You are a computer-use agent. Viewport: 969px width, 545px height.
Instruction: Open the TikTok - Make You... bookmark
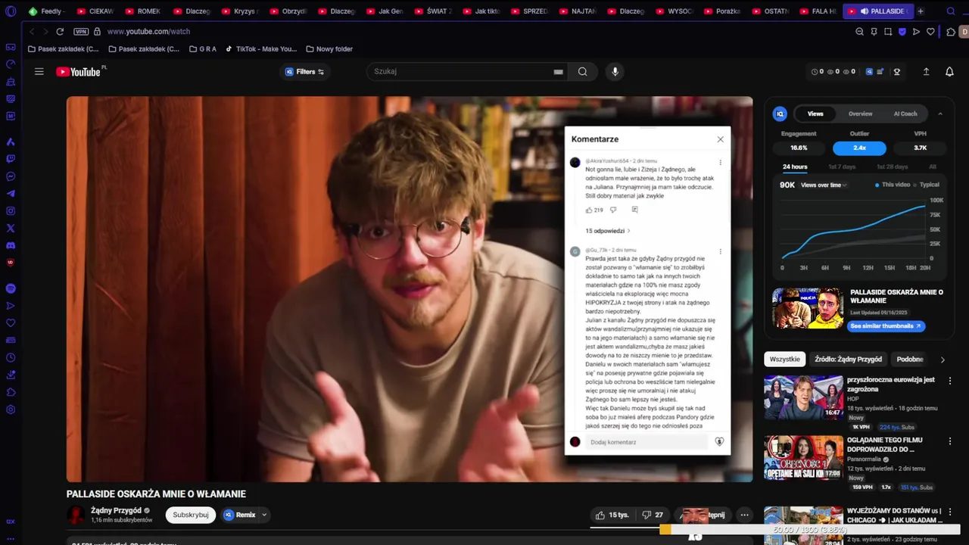tap(260, 49)
